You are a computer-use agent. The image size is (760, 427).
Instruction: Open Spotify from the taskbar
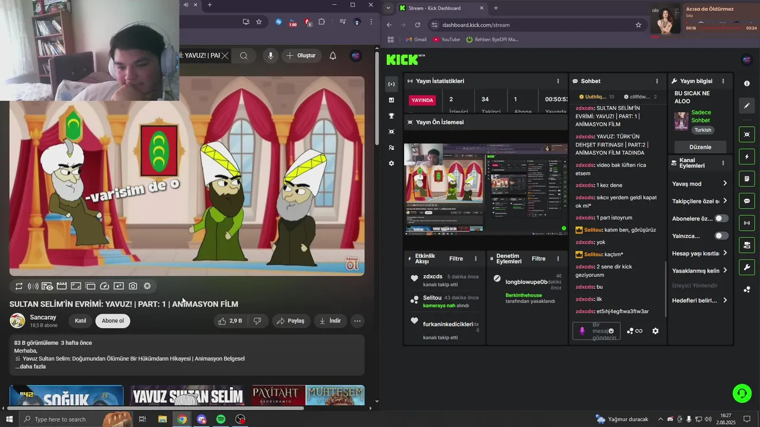221,419
